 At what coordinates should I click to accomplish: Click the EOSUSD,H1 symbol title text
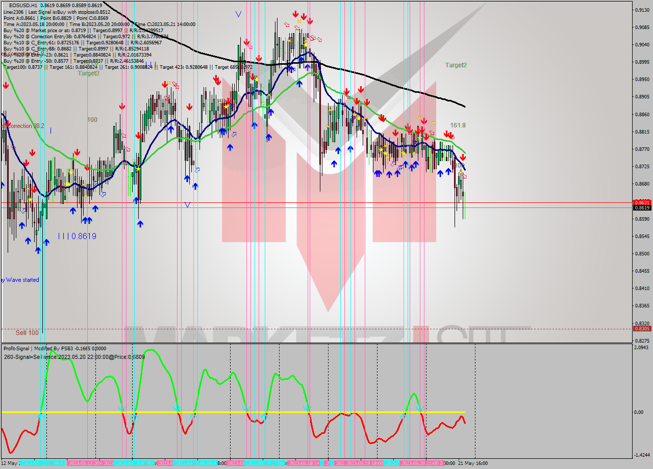click(22, 5)
